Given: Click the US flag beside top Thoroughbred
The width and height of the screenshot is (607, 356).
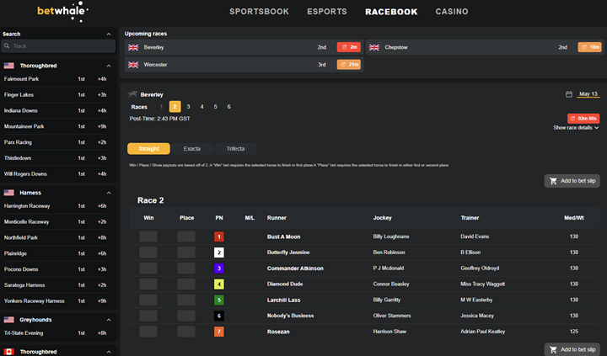Looking at the screenshot, I should tap(9, 66).
